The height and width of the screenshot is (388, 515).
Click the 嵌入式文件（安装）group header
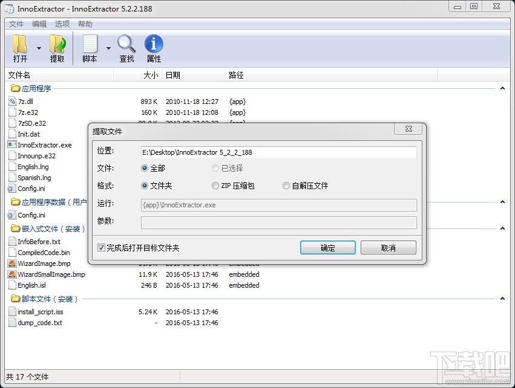coord(53,228)
